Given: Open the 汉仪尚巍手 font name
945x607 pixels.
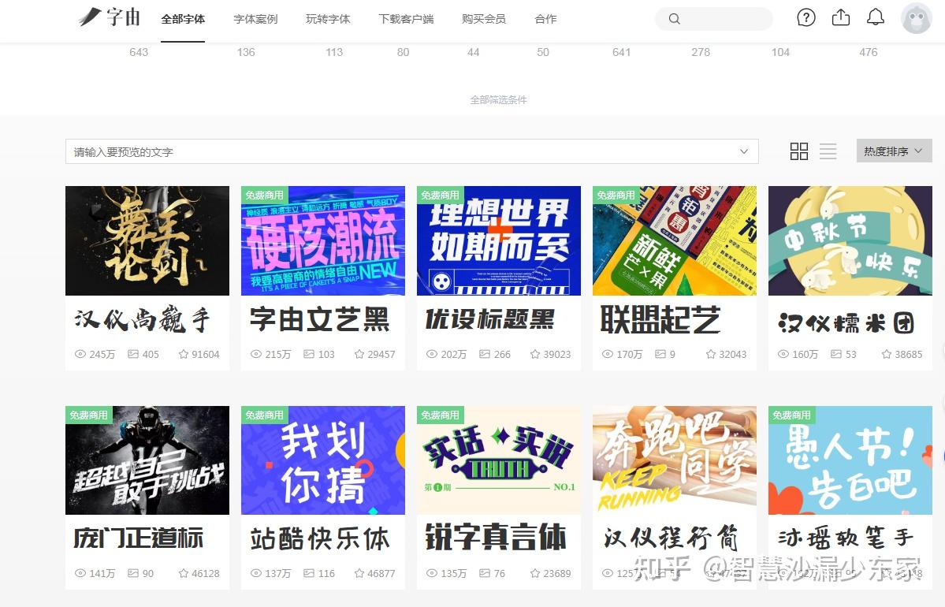Looking at the screenshot, I should [x=142, y=320].
